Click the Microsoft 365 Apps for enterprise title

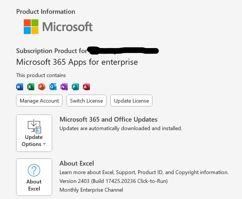[x=77, y=62]
